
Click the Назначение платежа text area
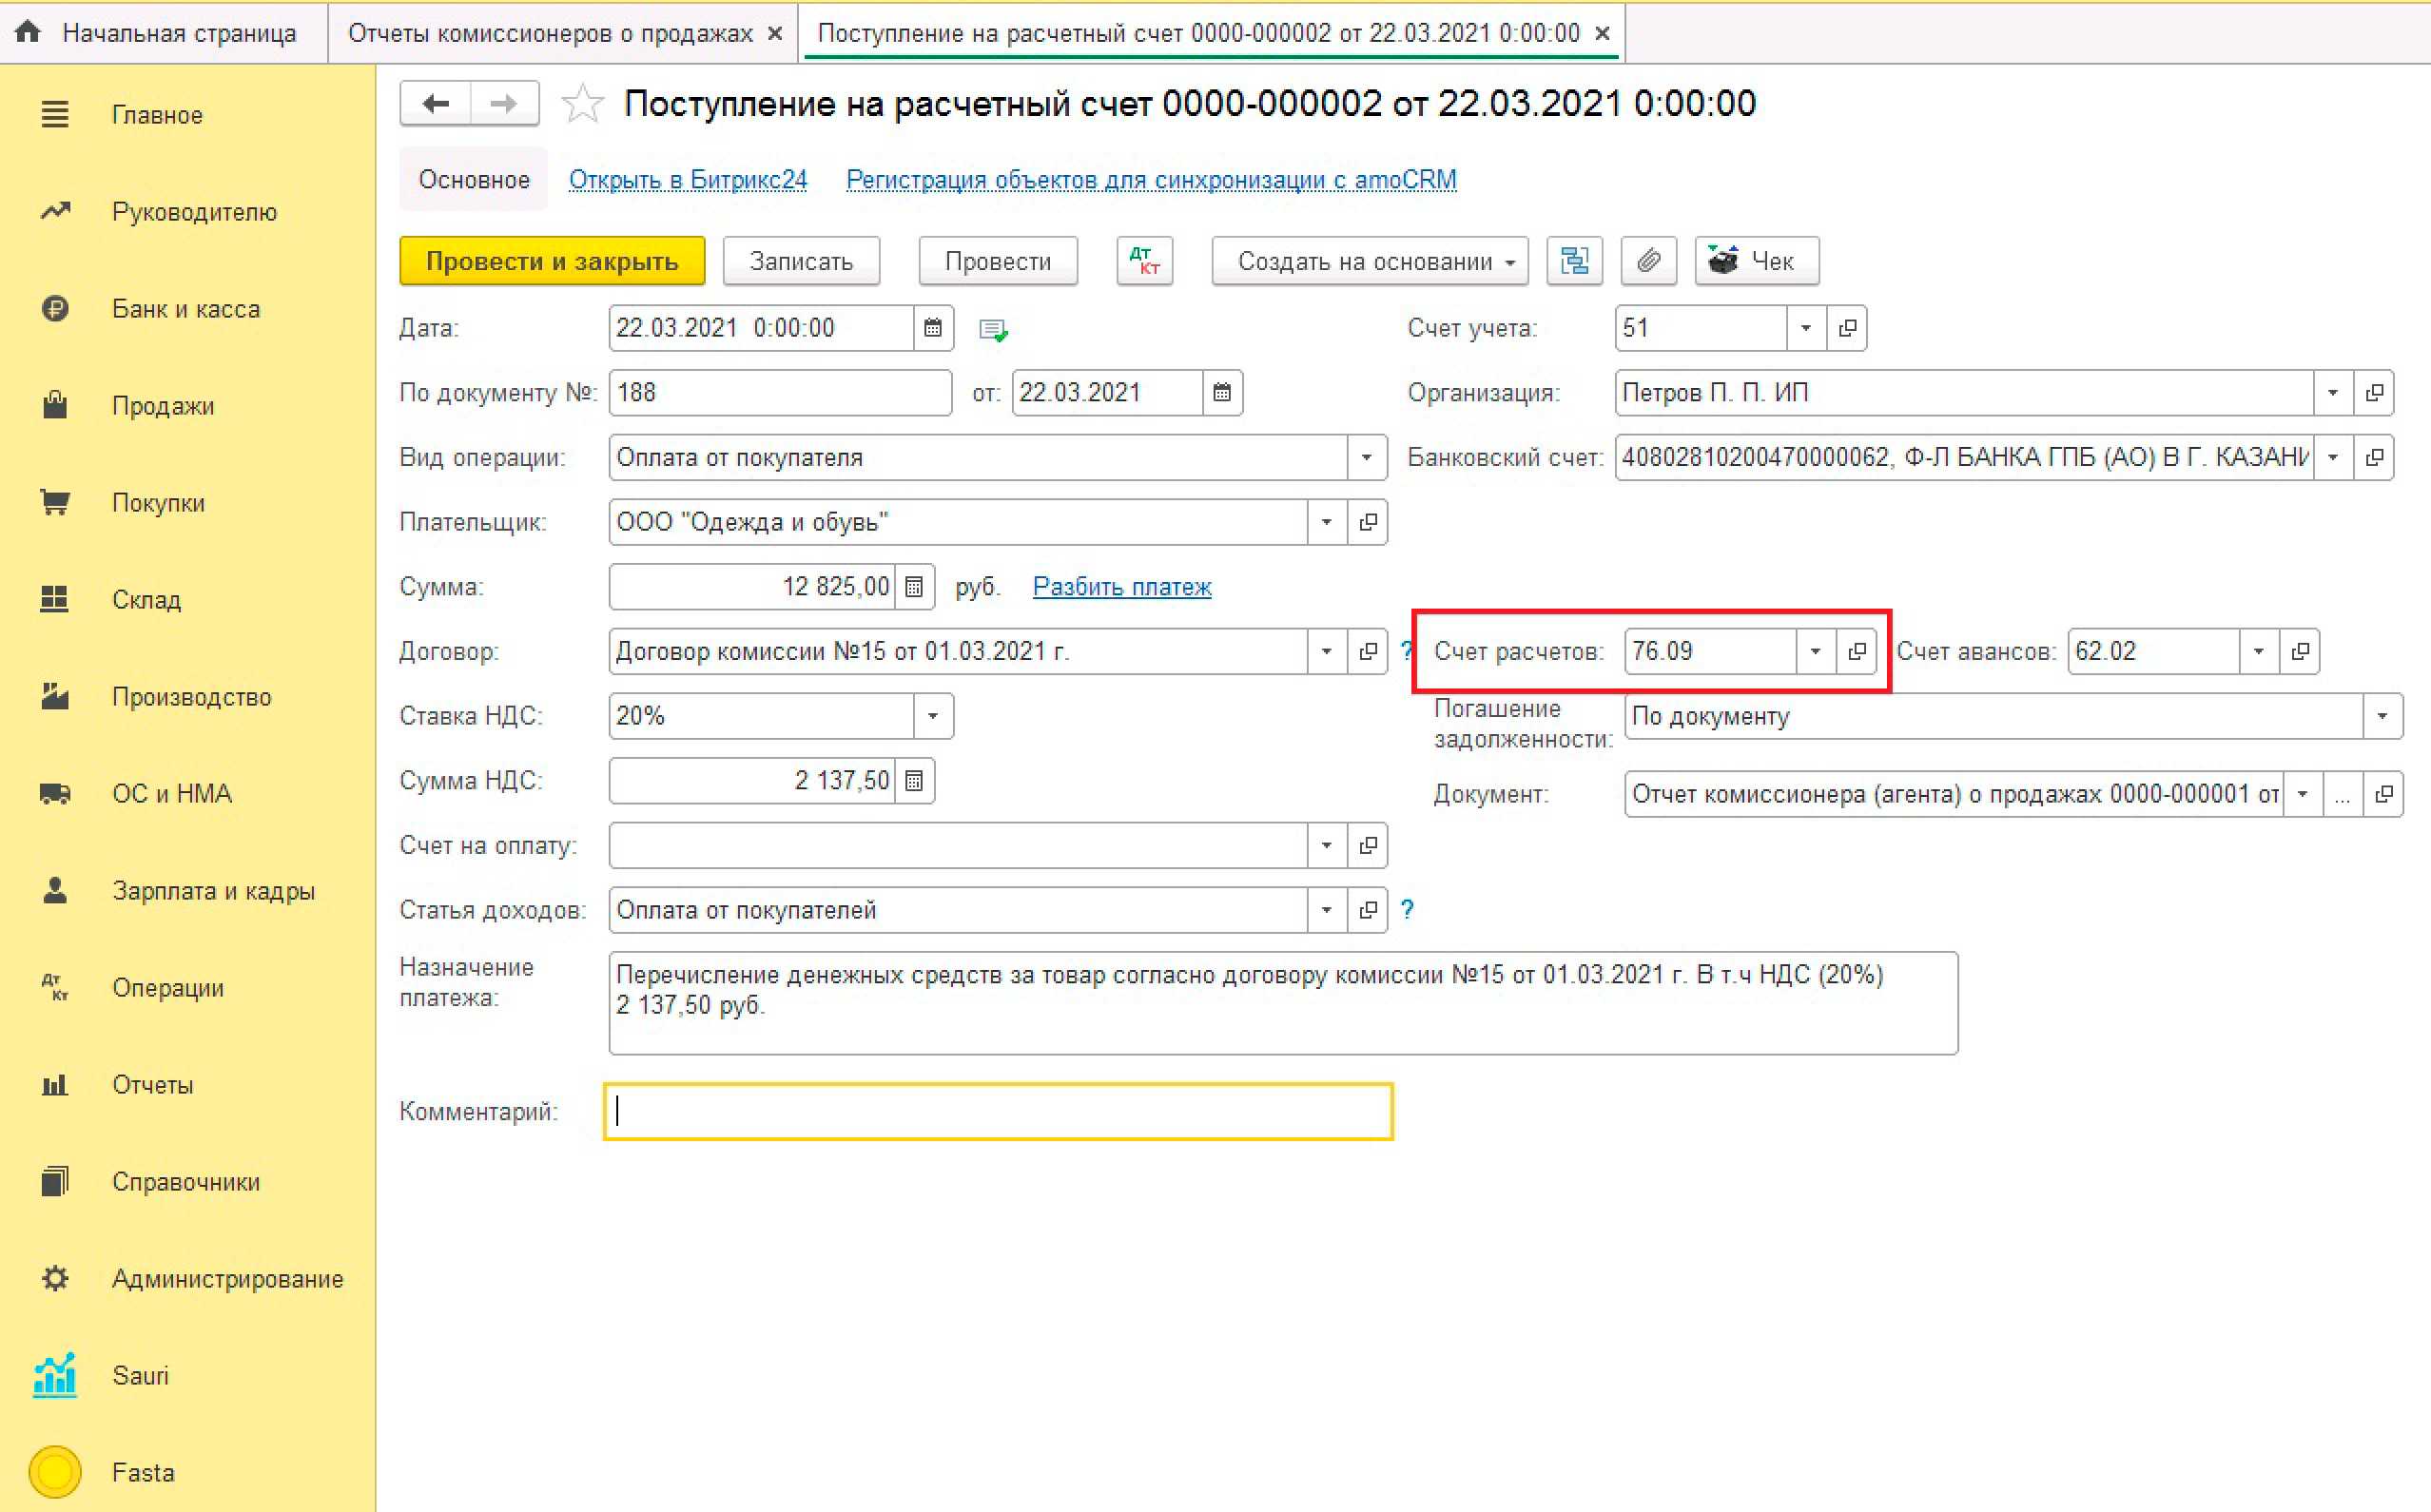(1283, 1003)
